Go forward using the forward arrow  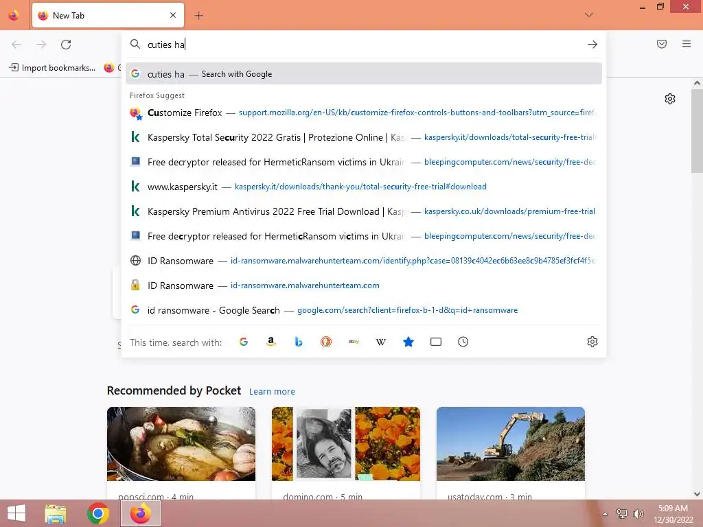(41, 45)
